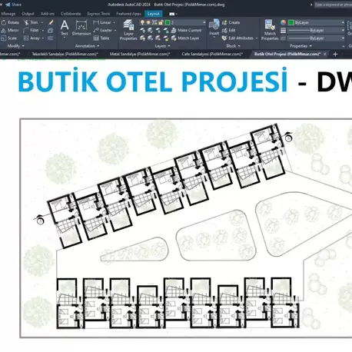Screen dimensions: 352x352
Task: Open the Express Tools ribbon tab
Action: (x=98, y=14)
